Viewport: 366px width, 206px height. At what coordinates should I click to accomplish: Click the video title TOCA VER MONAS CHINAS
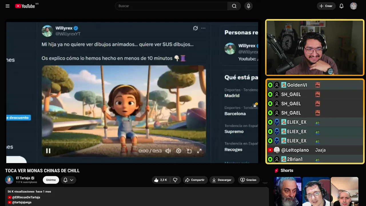coord(42,171)
